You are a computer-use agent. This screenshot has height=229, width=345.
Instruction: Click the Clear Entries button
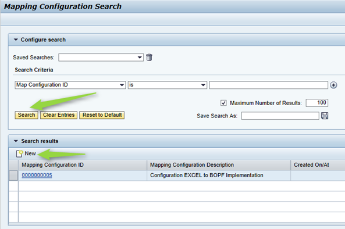click(59, 115)
